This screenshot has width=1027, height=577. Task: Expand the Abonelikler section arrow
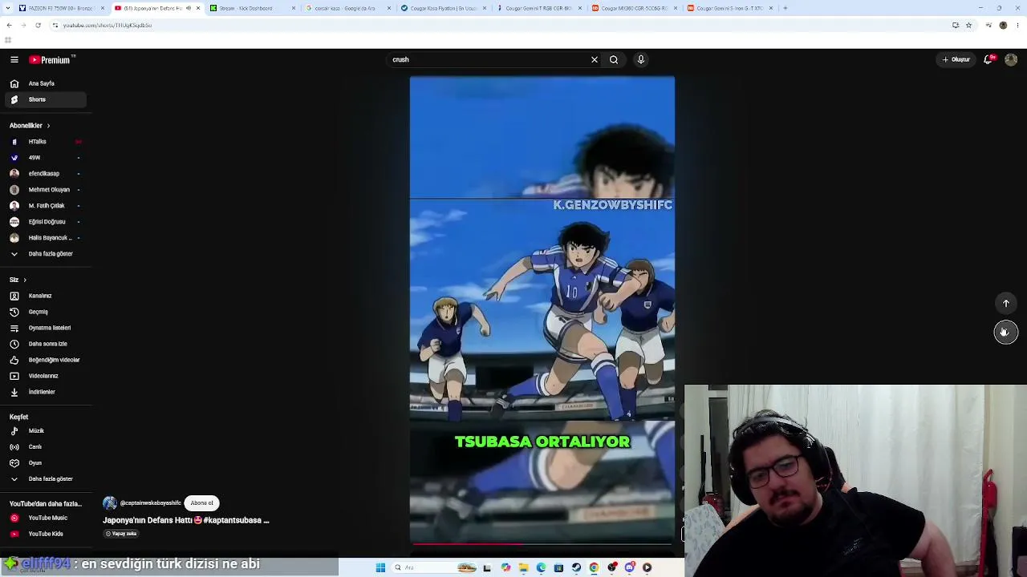point(48,126)
